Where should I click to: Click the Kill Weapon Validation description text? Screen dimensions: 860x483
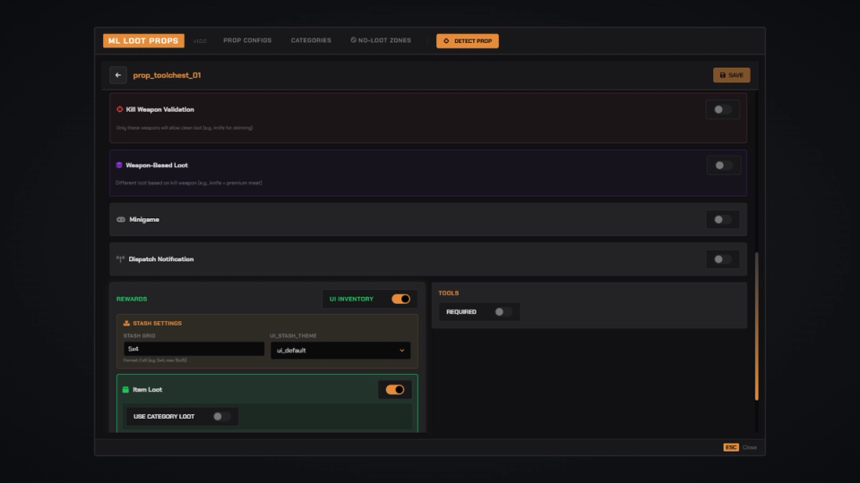click(185, 128)
